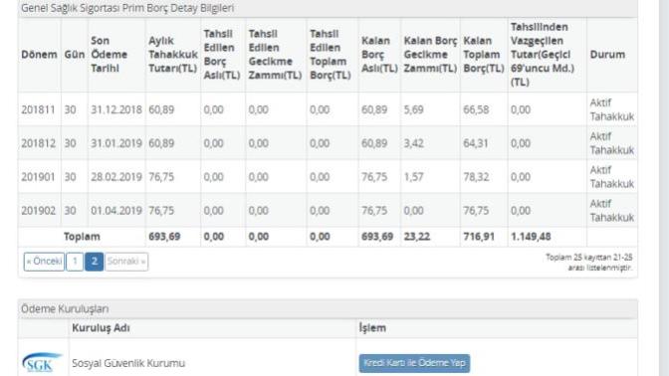Open page 1 of the records
Viewport: 669px width, 376px height.
pos(75,262)
